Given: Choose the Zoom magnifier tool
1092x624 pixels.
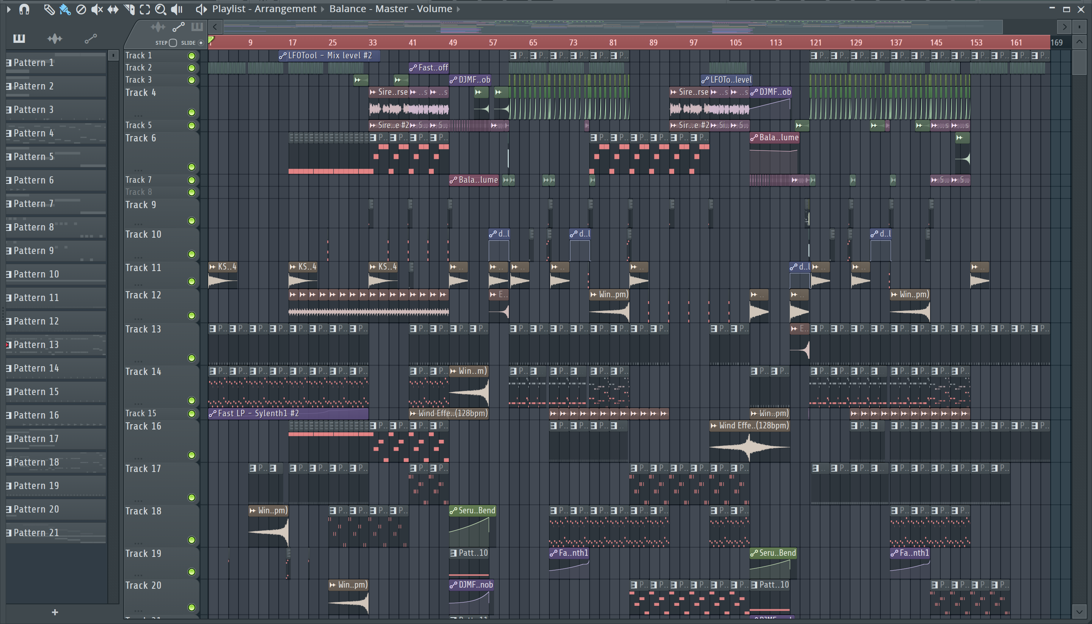Looking at the screenshot, I should point(160,9).
